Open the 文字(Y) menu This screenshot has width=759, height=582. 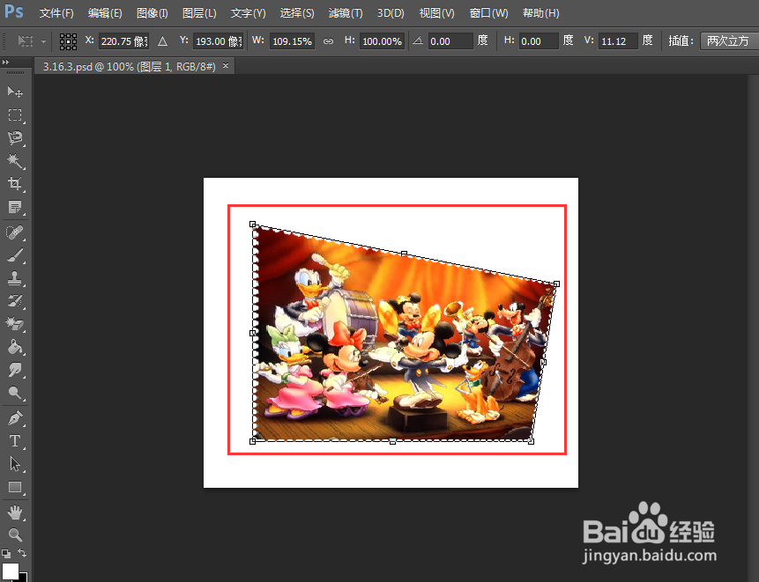[249, 13]
